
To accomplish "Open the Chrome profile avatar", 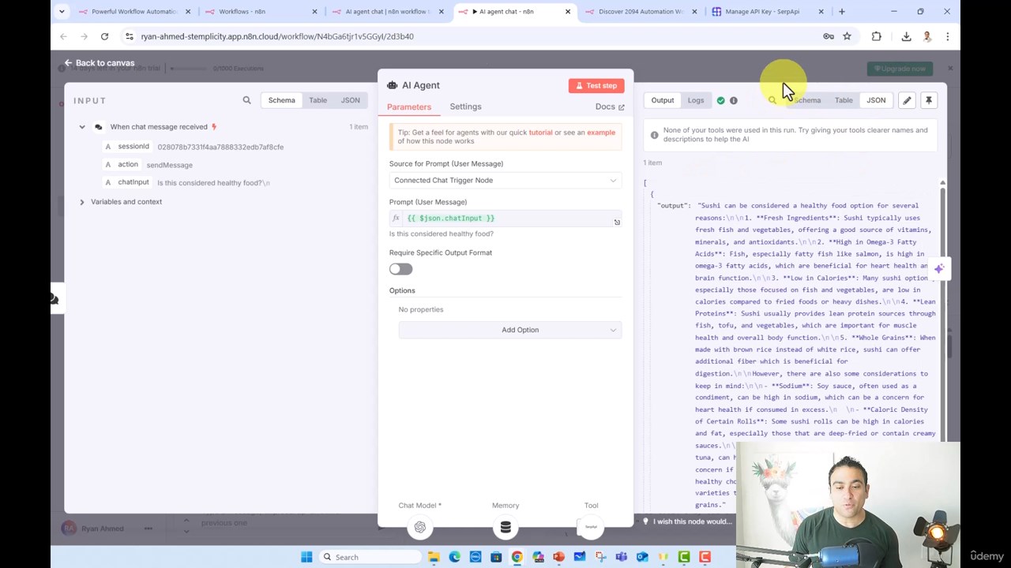I will [x=927, y=36].
